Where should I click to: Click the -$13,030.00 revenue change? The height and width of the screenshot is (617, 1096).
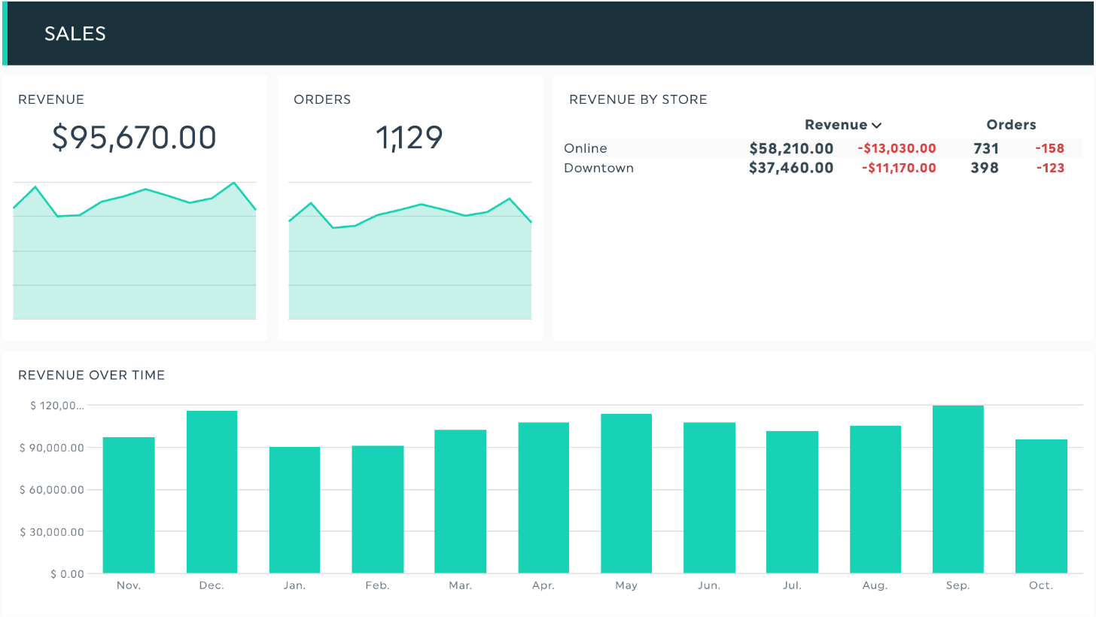pyautogui.click(x=897, y=148)
